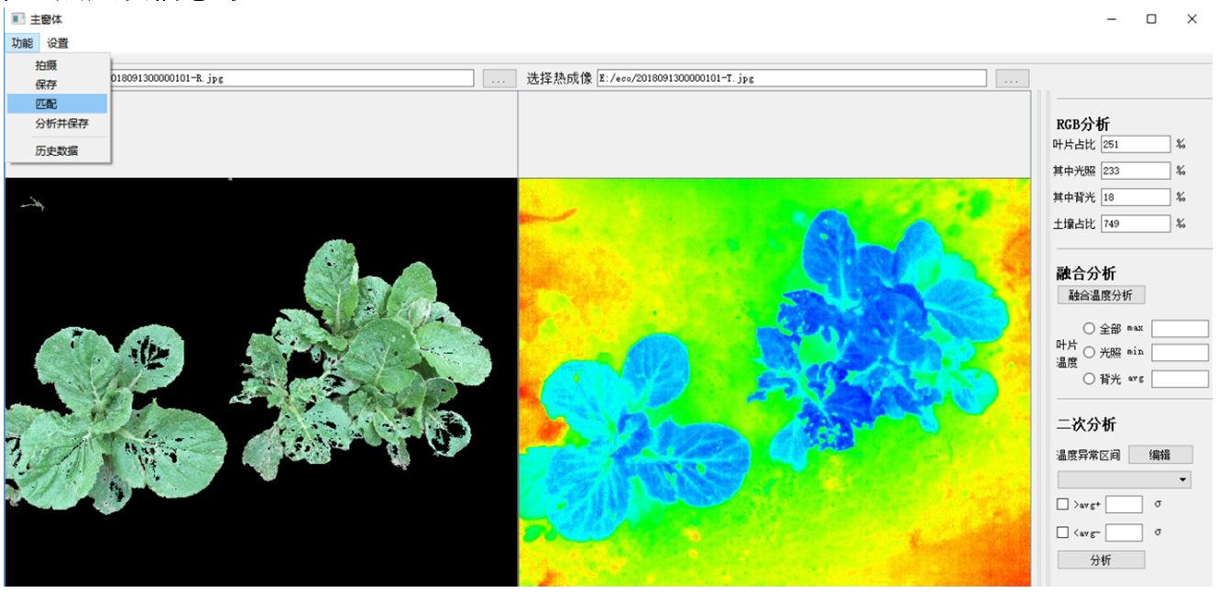This screenshot has width=1218, height=593.
Task: Click the thermal image file path field
Action: (792, 79)
